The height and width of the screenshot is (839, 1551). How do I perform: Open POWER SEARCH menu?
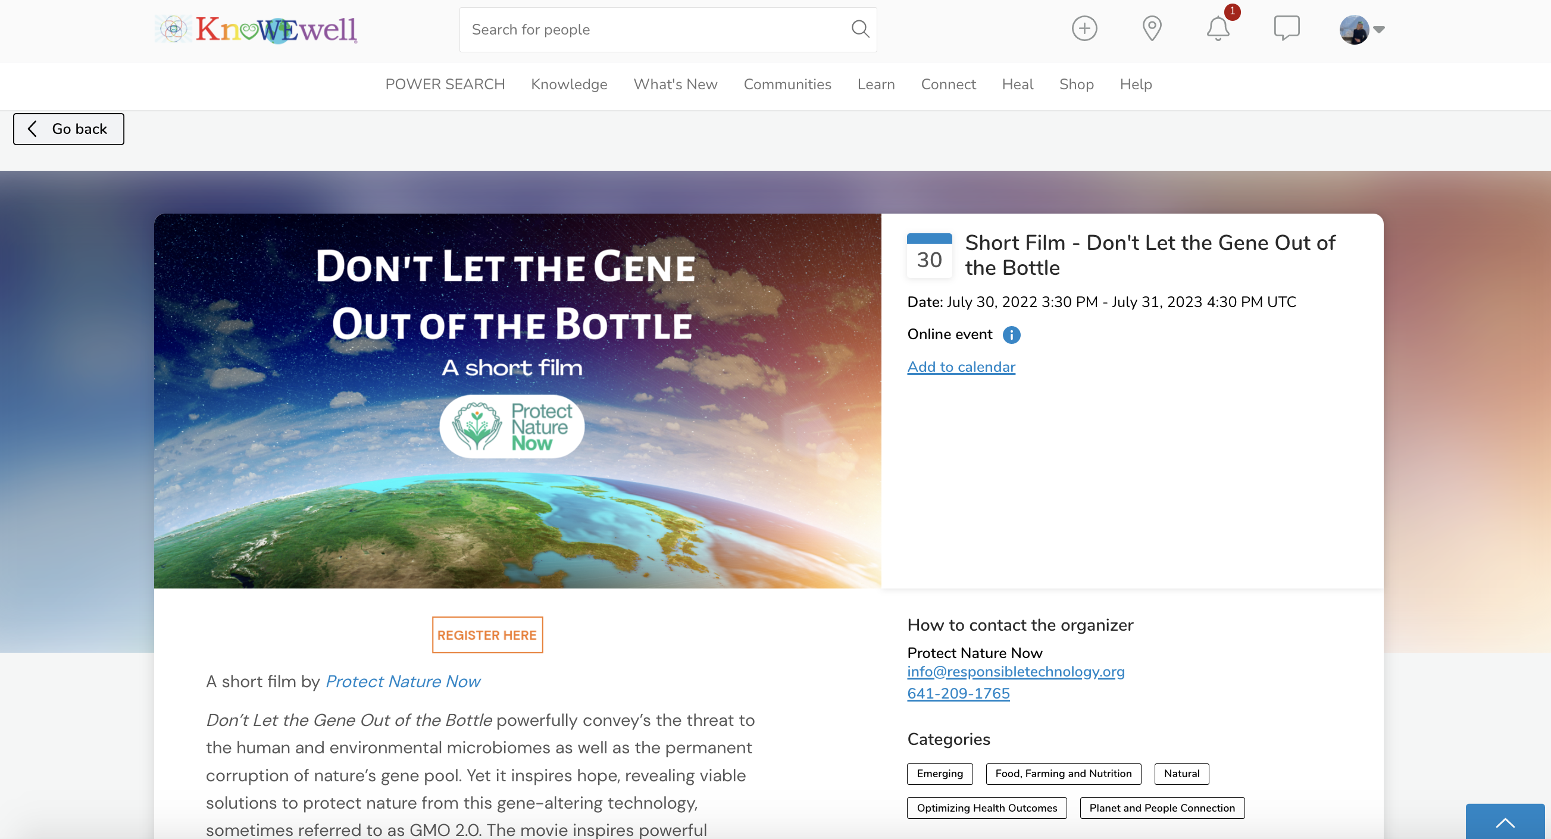point(445,84)
